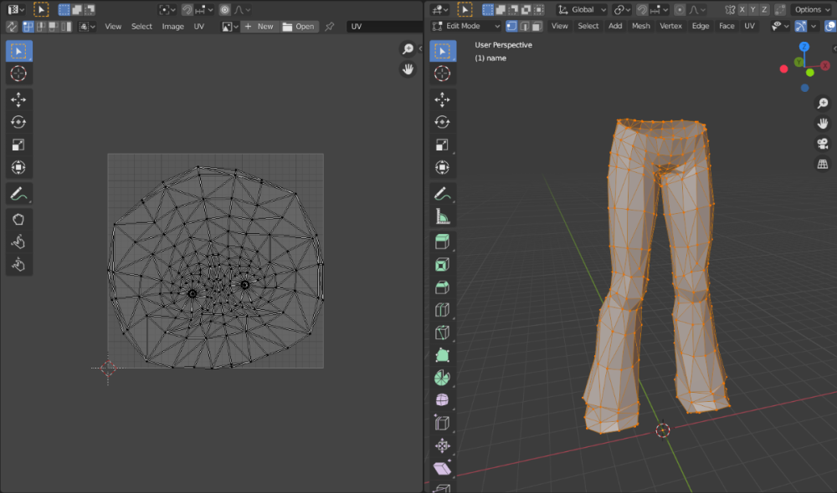837x493 pixels.
Task: Choose the Measure tool in viewport toolbar
Action: pos(443,216)
